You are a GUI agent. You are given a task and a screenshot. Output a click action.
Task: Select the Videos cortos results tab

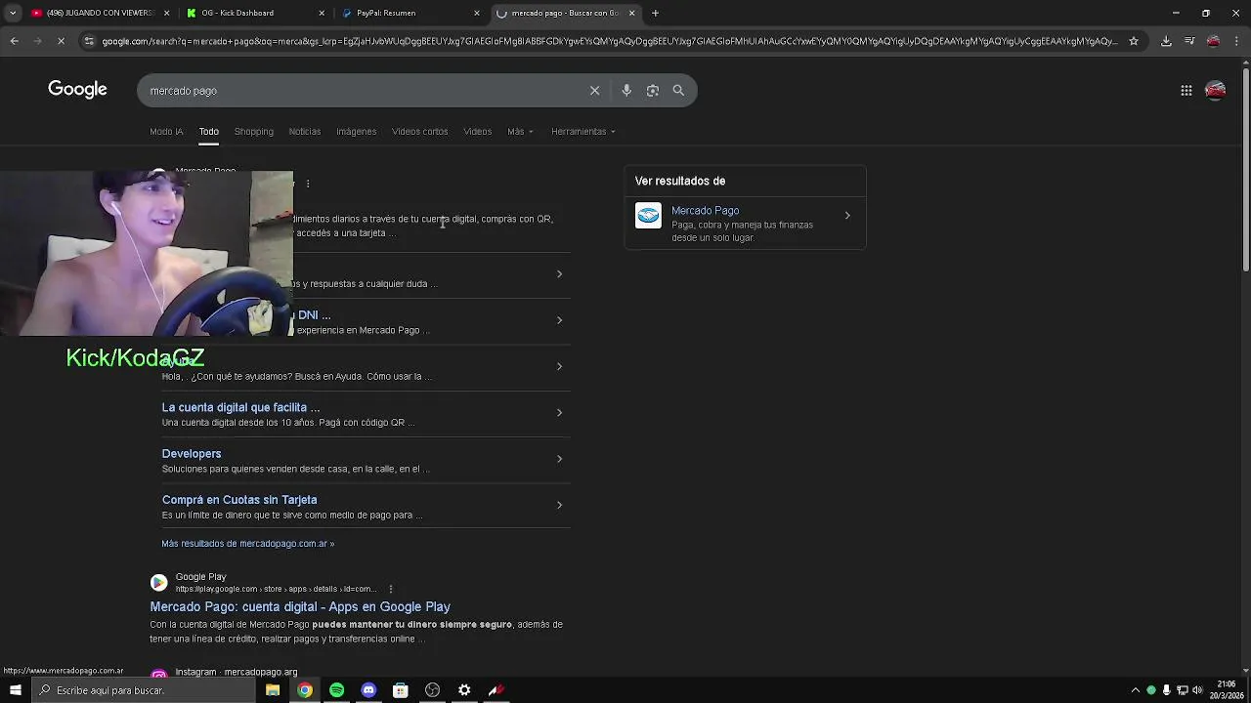[419, 131]
